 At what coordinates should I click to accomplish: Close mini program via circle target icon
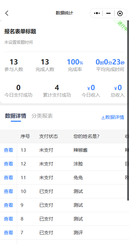pos(120,13)
